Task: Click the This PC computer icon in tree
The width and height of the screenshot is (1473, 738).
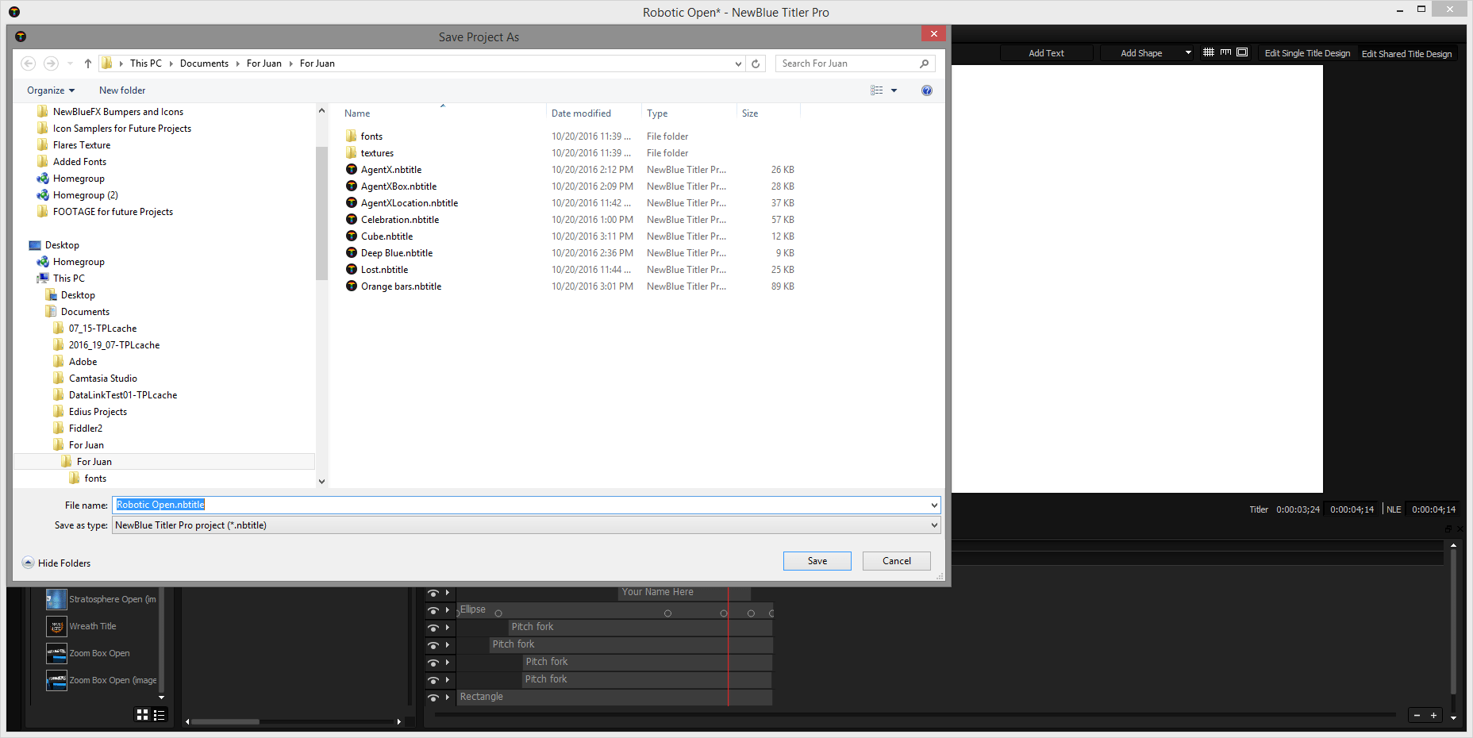Action: [x=43, y=279]
